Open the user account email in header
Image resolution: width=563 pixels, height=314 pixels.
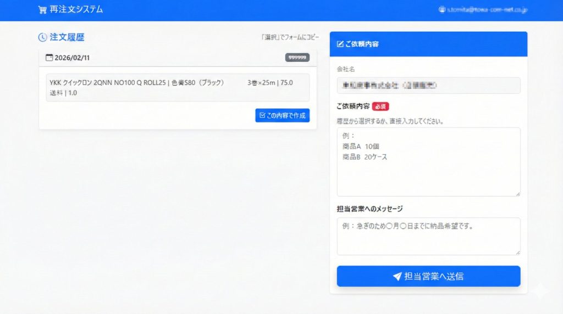click(x=487, y=10)
